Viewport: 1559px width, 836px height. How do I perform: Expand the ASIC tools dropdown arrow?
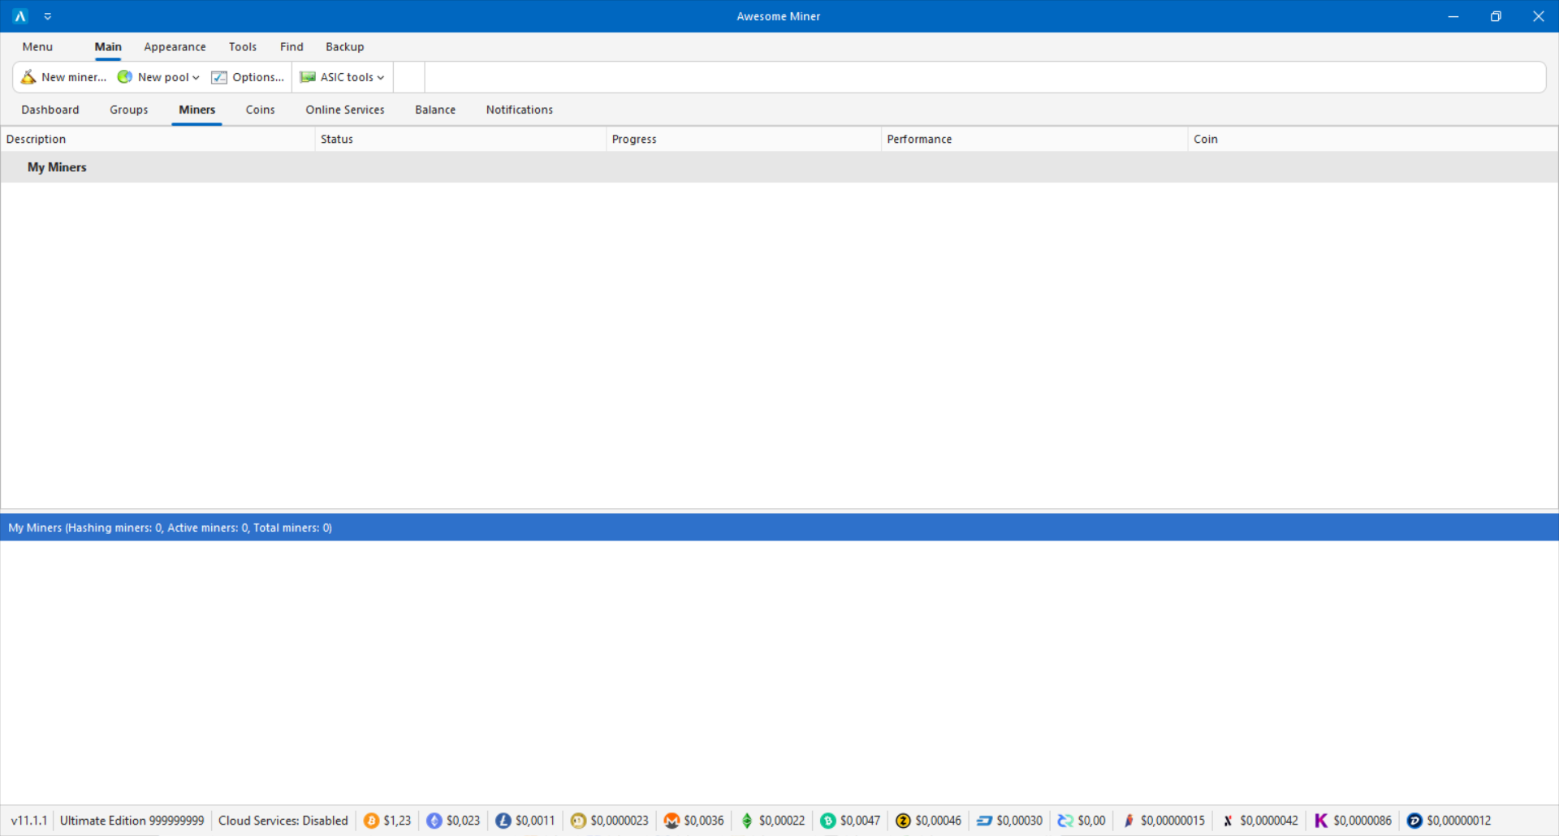coord(381,78)
